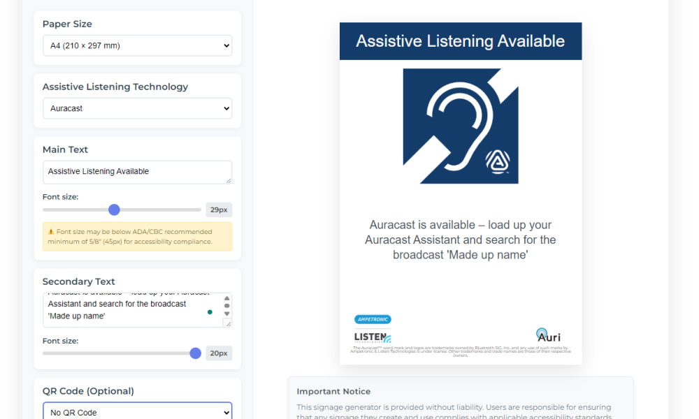Image resolution: width=699 pixels, height=419 pixels.
Task: Open the Assistive Listening Technology dropdown
Action: point(137,108)
